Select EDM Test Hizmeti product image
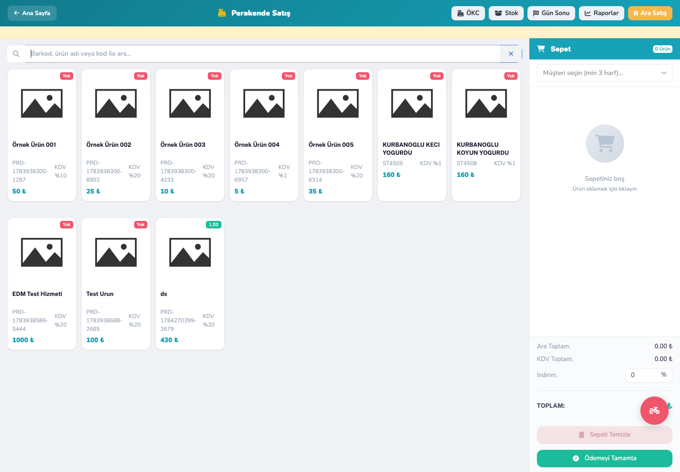The width and height of the screenshot is (680, 472). pyautogui.click(x=42, y=253)
